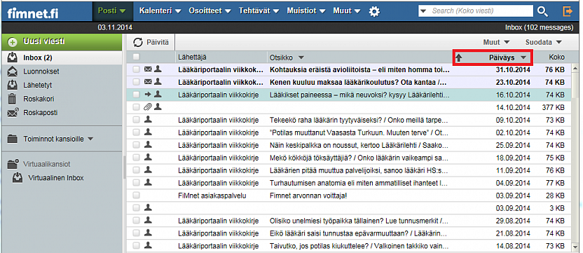Click paperclip attachment icon on 14.10.2014 message
The image size is (583, 253).
tap(148, 107)
